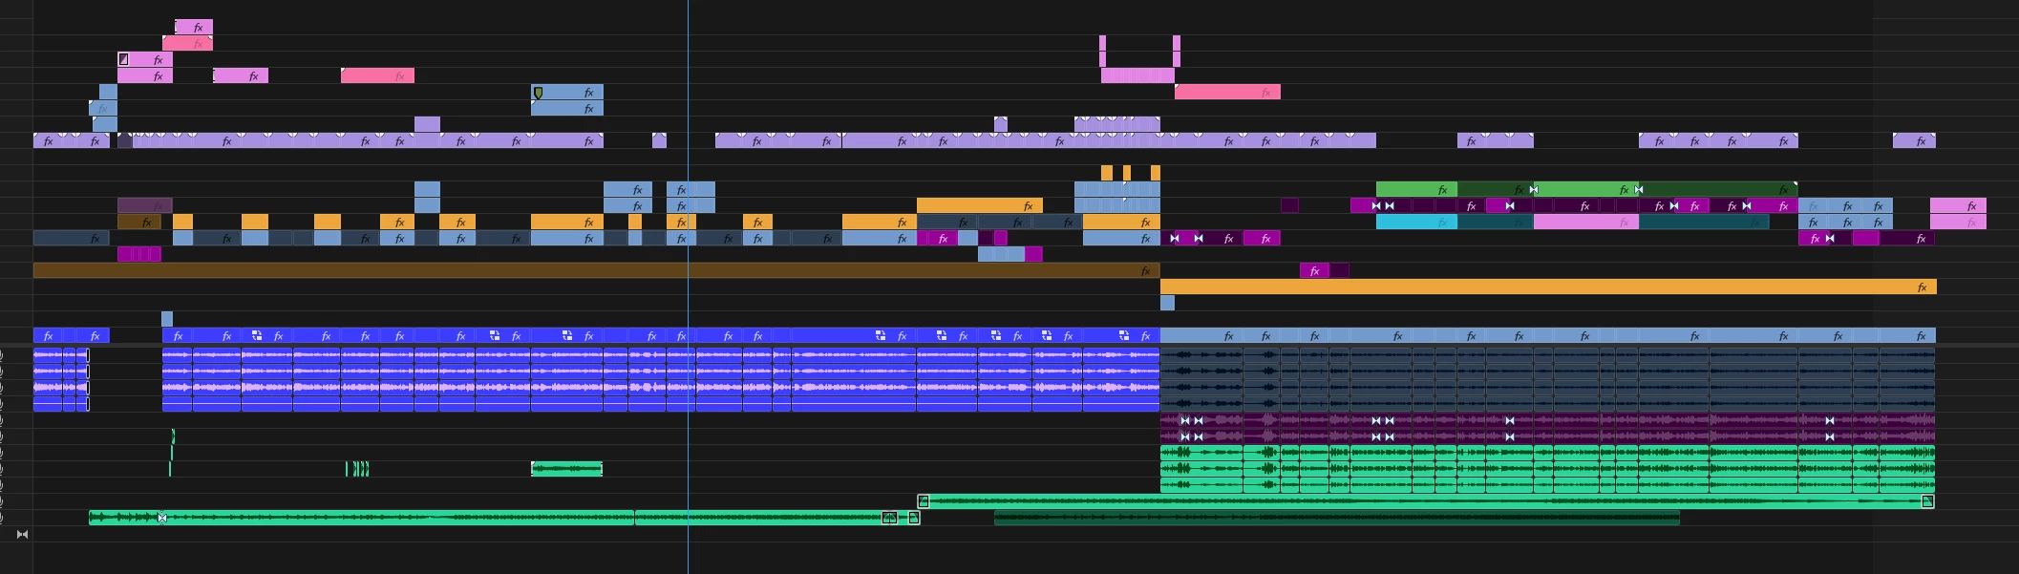The image size is (2019, 574).
Task: Select the hot pink clip below the bracket-shaped pink clips
Action: point(1227,93)
